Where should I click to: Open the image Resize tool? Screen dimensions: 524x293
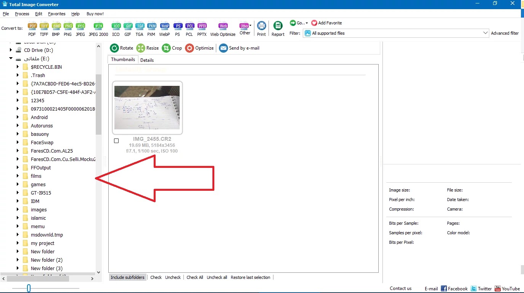(148, 48)
